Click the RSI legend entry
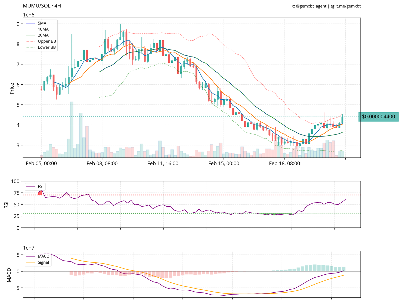This screenshot has height=303, width=400. [x=35, y=186]
